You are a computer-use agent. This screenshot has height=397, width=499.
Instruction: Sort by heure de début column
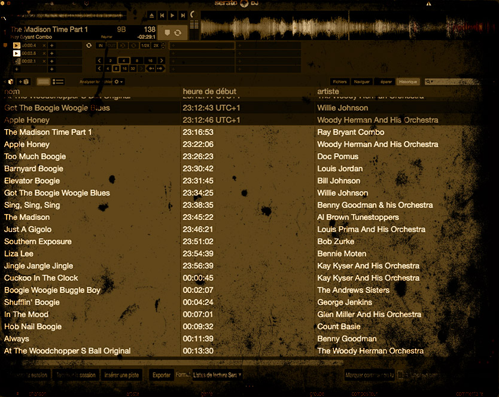click(x=210, y=91)
